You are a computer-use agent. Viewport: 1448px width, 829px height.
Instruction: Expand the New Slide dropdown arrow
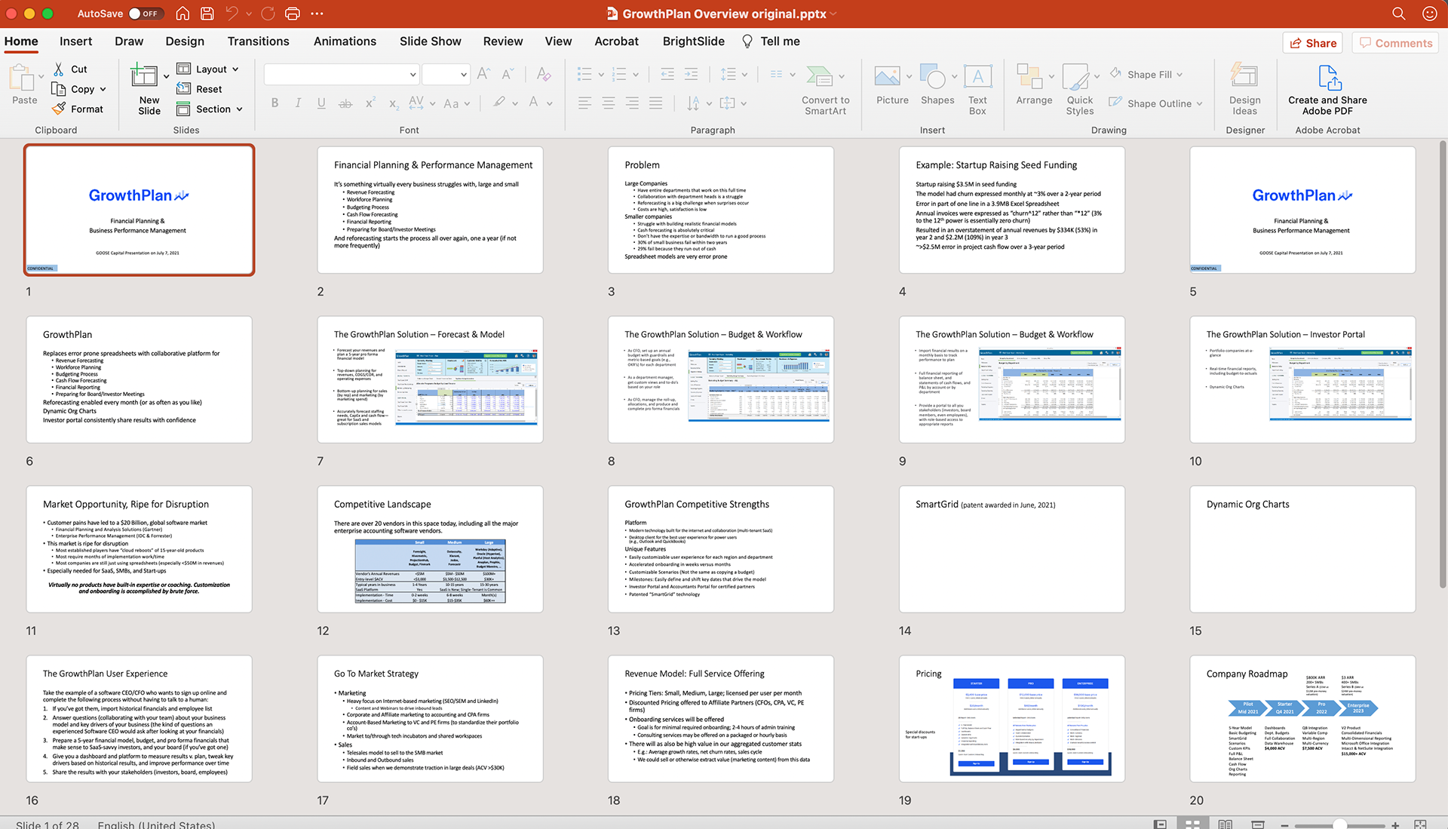tap(166, 76)
